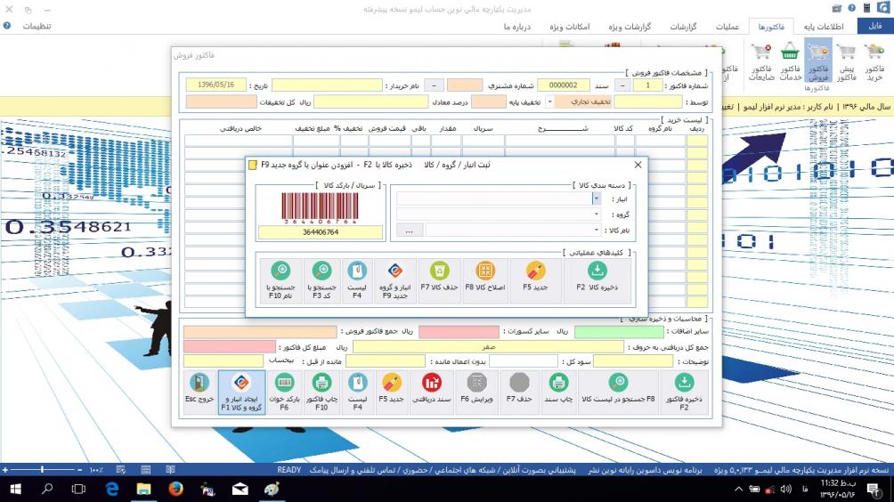Click the 'خروج Esc' exit door icon

pos(199,393)
